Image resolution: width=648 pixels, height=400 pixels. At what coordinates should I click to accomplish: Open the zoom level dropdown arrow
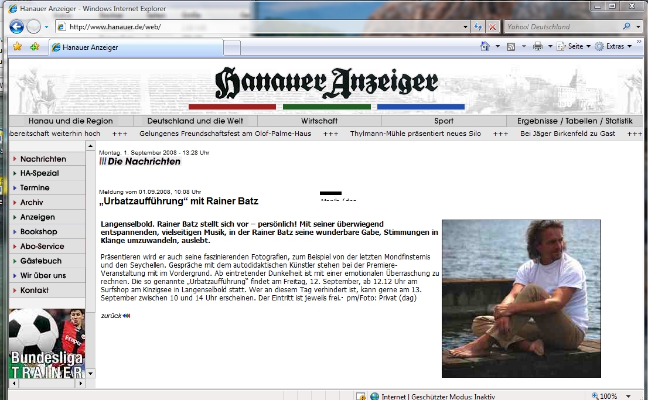[x=628, y=396]
